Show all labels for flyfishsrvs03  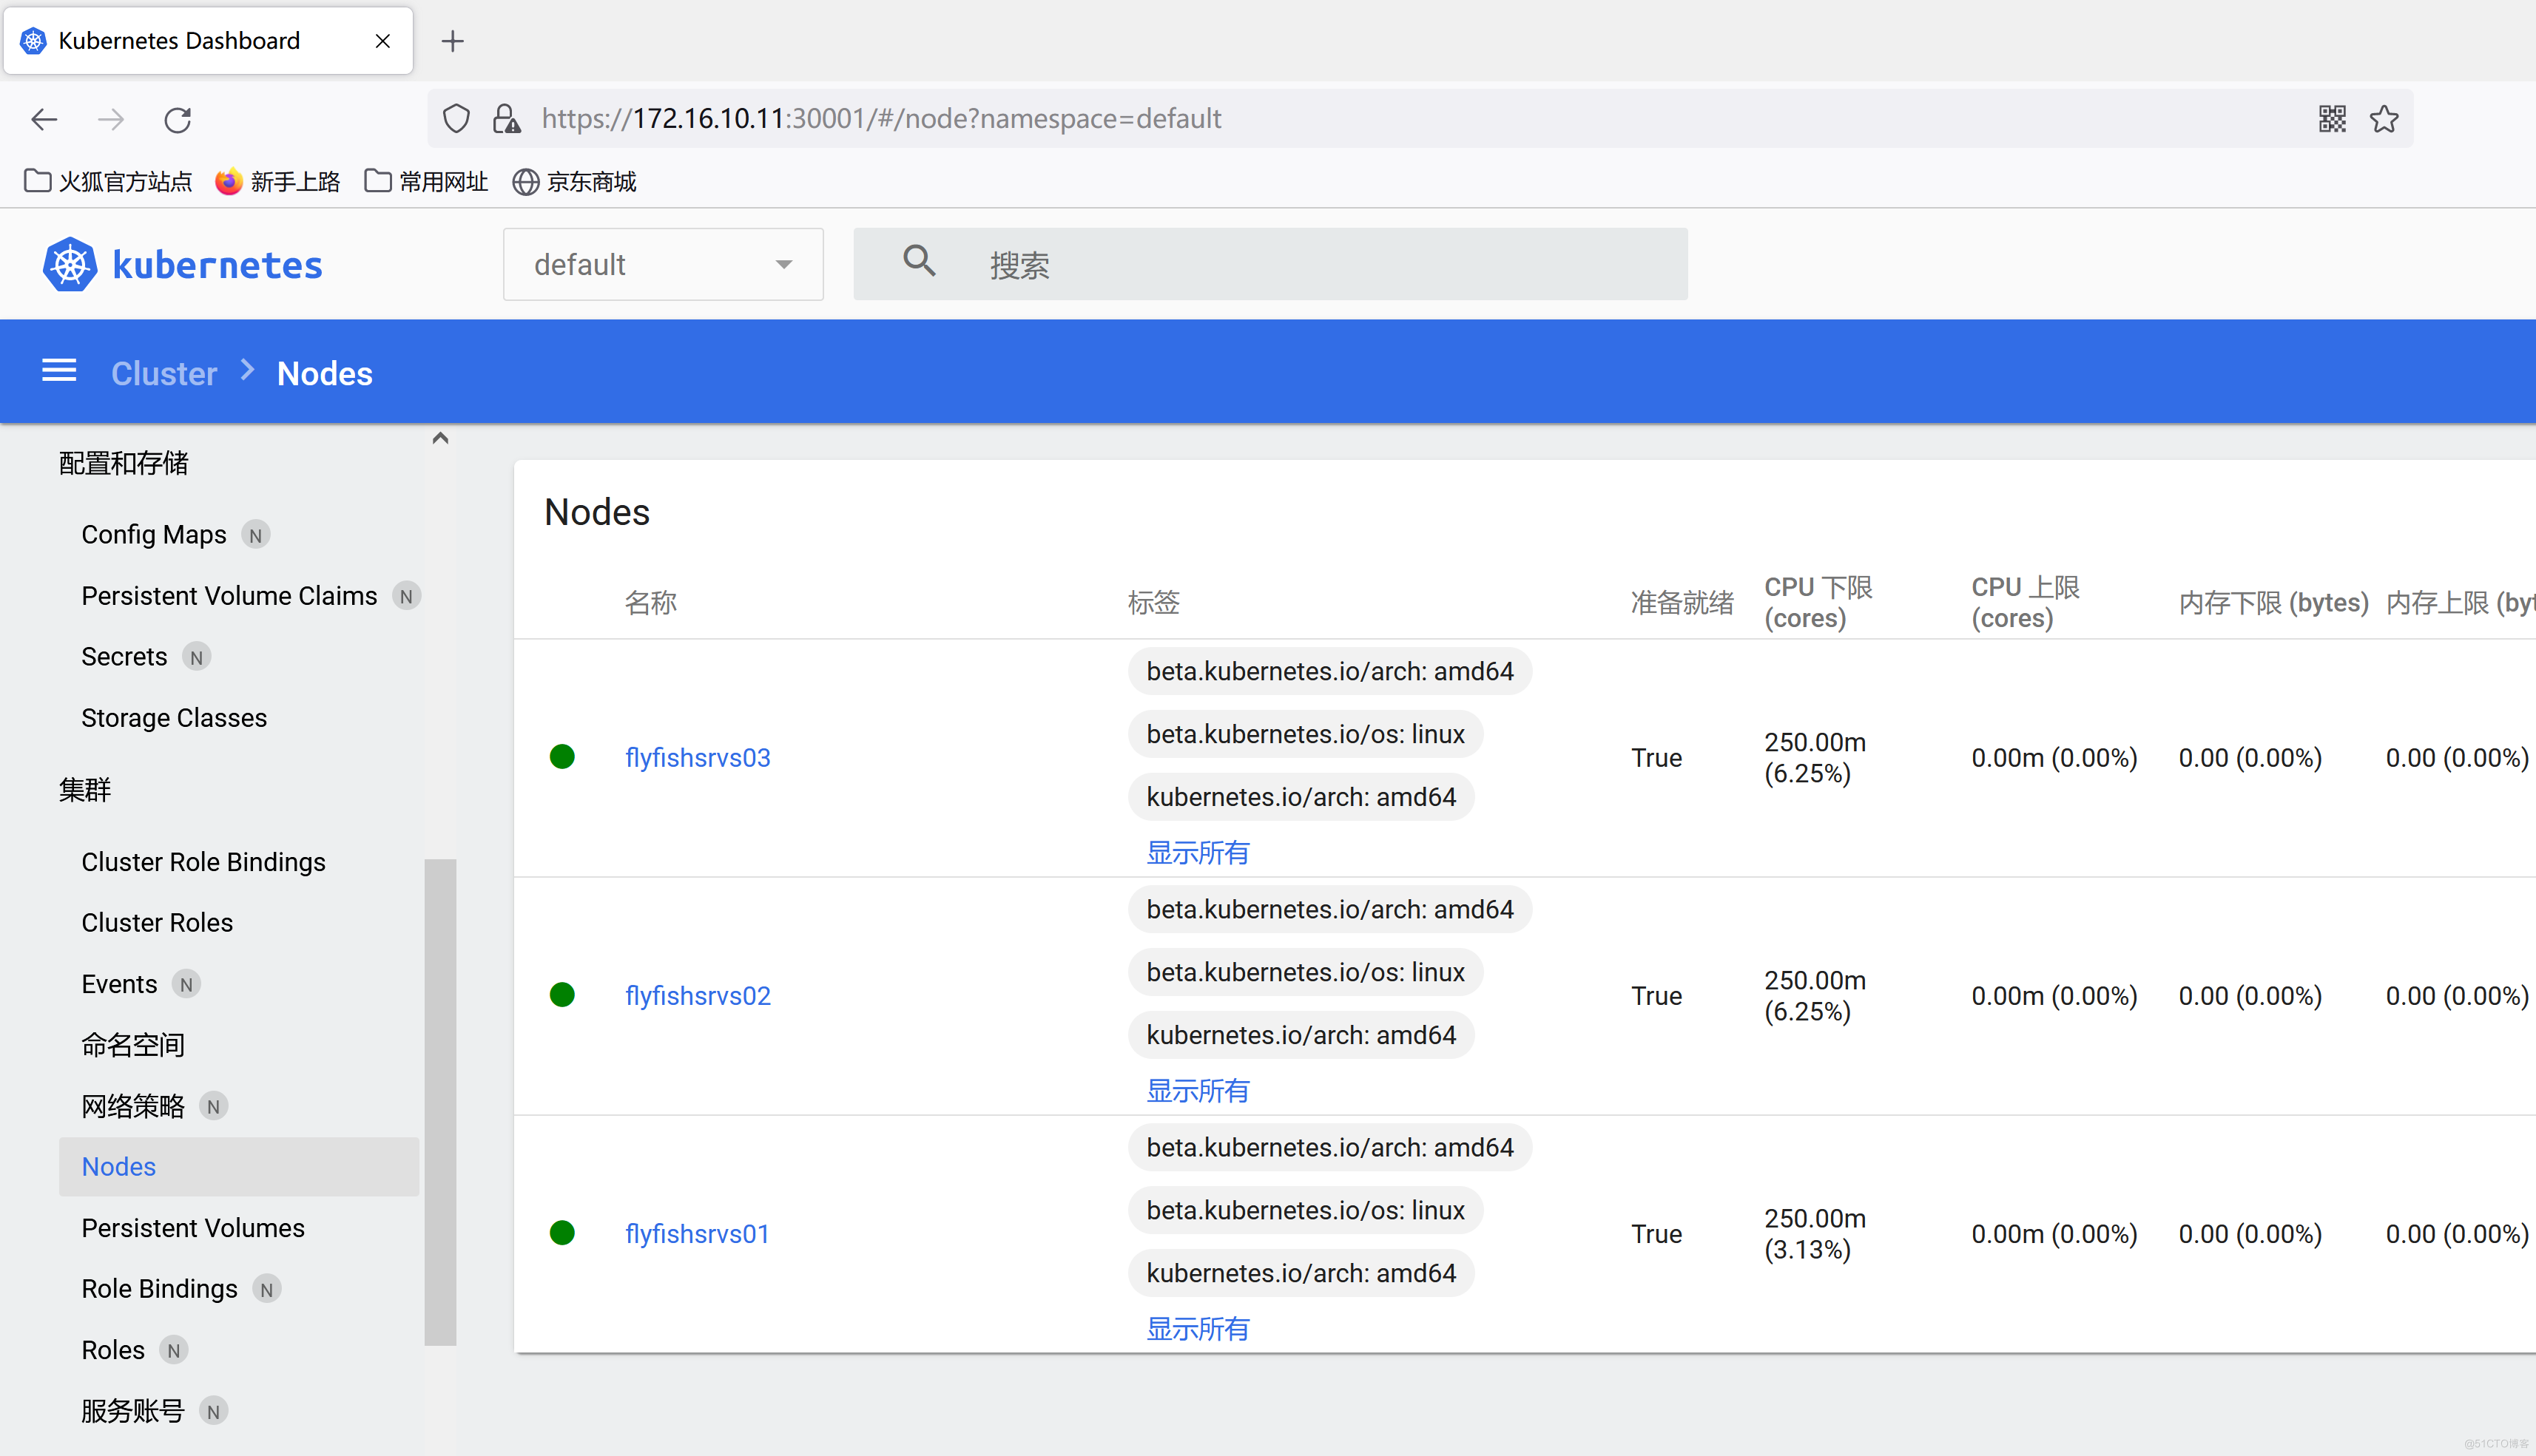(1198, 852)
